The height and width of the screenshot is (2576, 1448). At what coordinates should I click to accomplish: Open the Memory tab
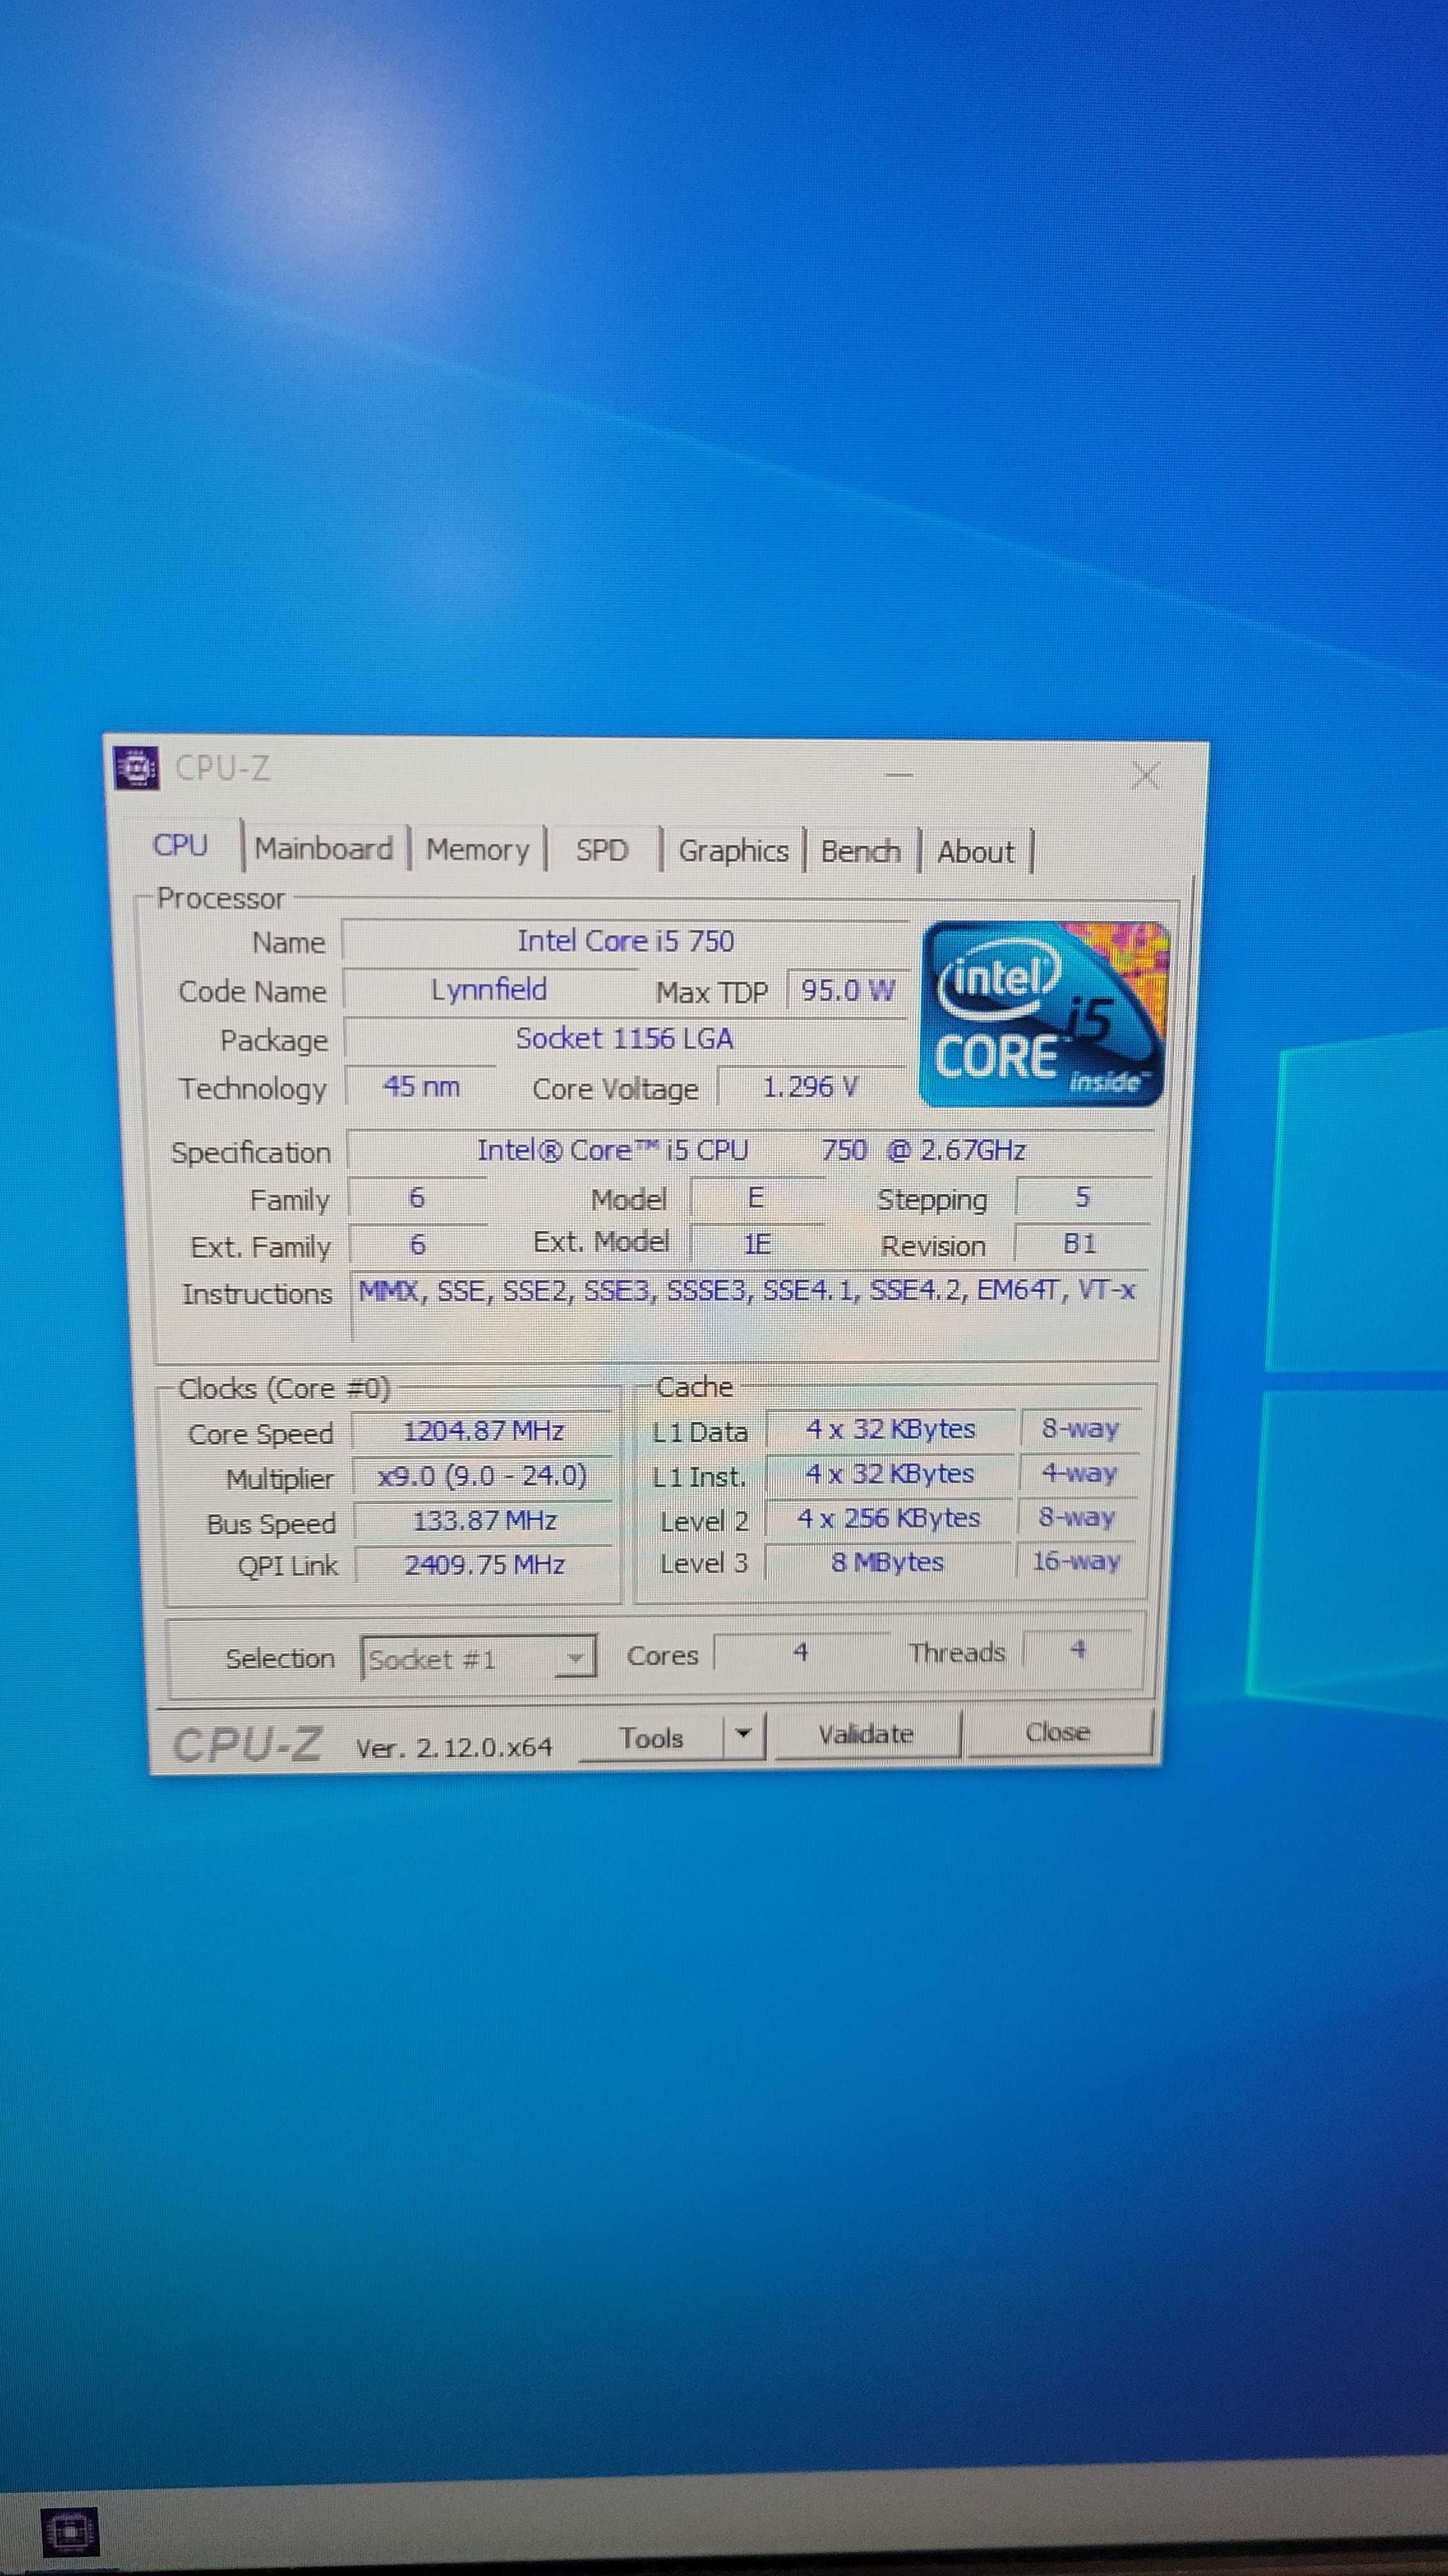pyautogui.click(x=478, y=850)
